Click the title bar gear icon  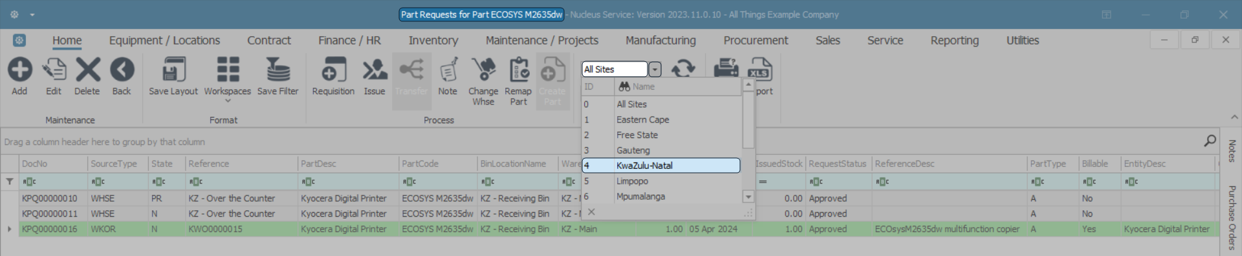(14, 14)
